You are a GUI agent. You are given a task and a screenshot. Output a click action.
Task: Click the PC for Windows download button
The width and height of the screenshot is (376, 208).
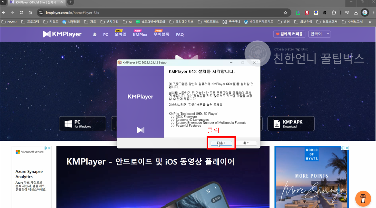(x=82, y=124)
